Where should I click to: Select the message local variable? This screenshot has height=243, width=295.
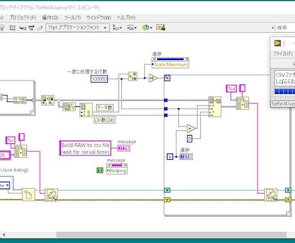pos(124,148)
